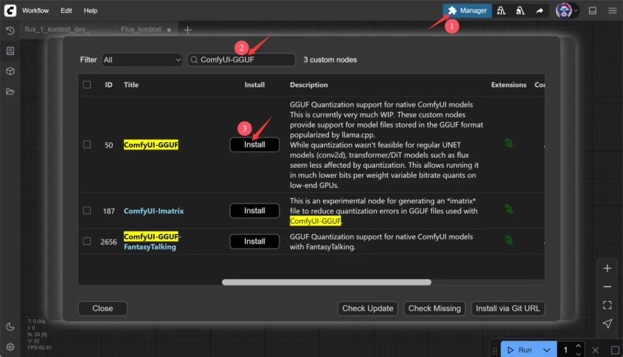Click the horizontal table scrollbar
623x357 pixels.
pos(327,282)
